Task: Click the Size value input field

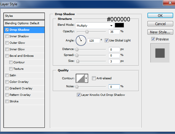Action: pyautogui.click(x=114, y=61)
